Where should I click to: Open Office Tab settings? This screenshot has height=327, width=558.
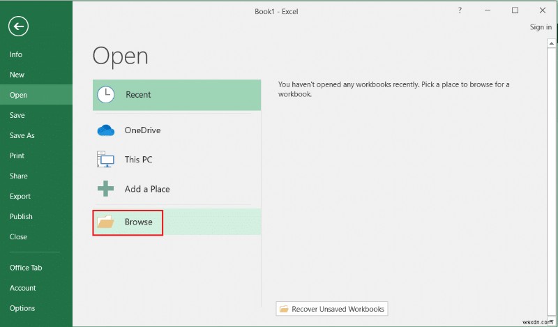[26, 268]
